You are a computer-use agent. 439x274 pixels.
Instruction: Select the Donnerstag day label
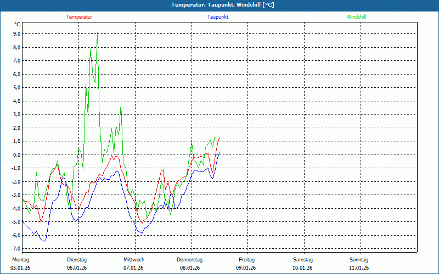[190, 260]
